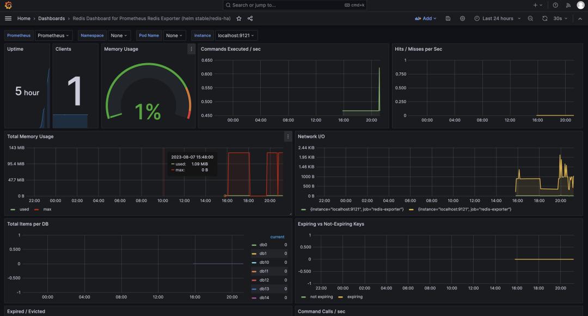Open the Prometheus datasource dropdown
588x316 pixels.
(x=53, y=35)
